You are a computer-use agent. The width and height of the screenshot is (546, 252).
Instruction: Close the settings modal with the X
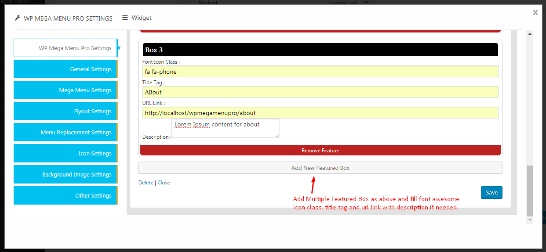click(x=535, y=12)
